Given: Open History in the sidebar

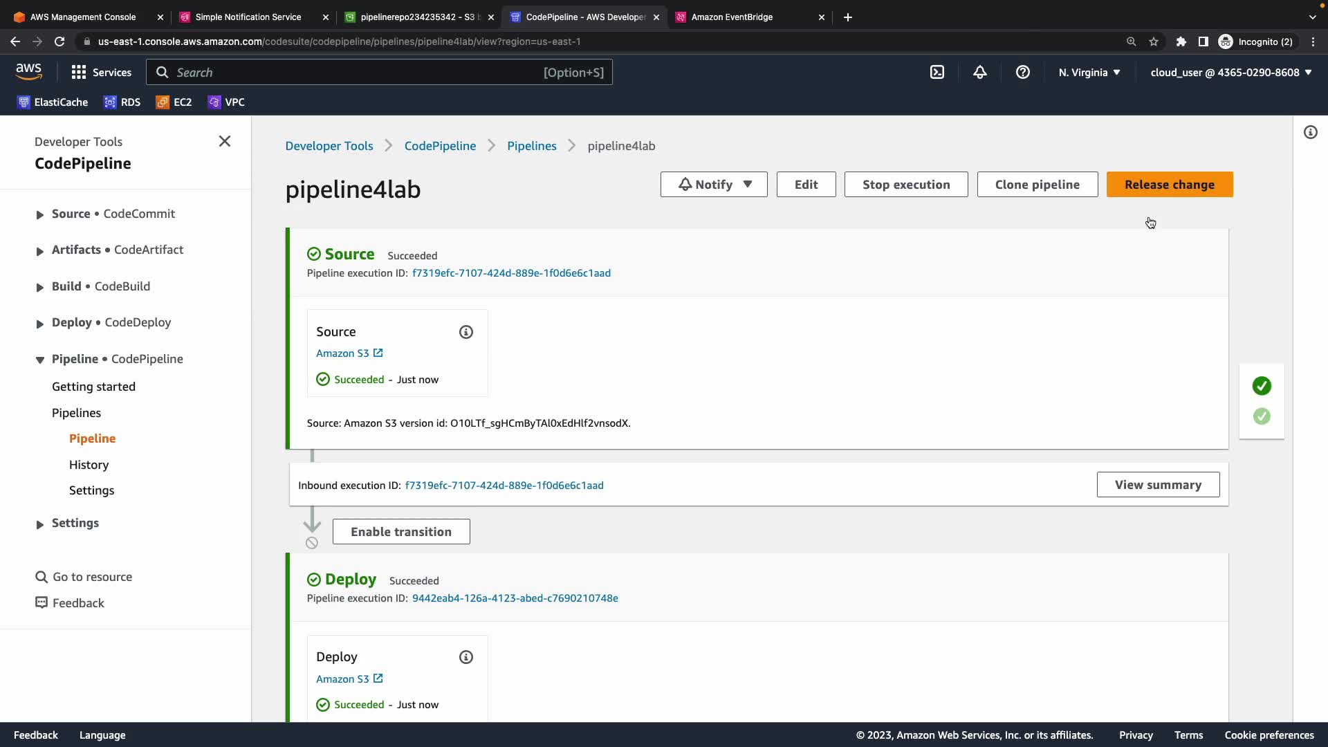Looking at the screenshot, I should click(x=89, y=465).
